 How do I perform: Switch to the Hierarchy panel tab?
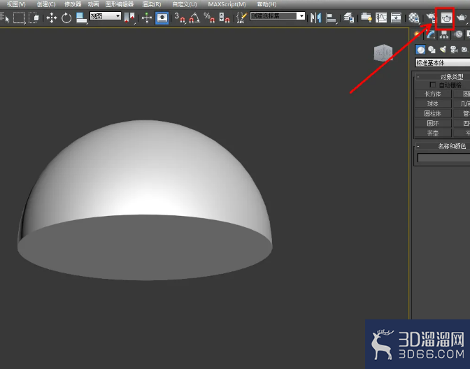pos(444,35)
